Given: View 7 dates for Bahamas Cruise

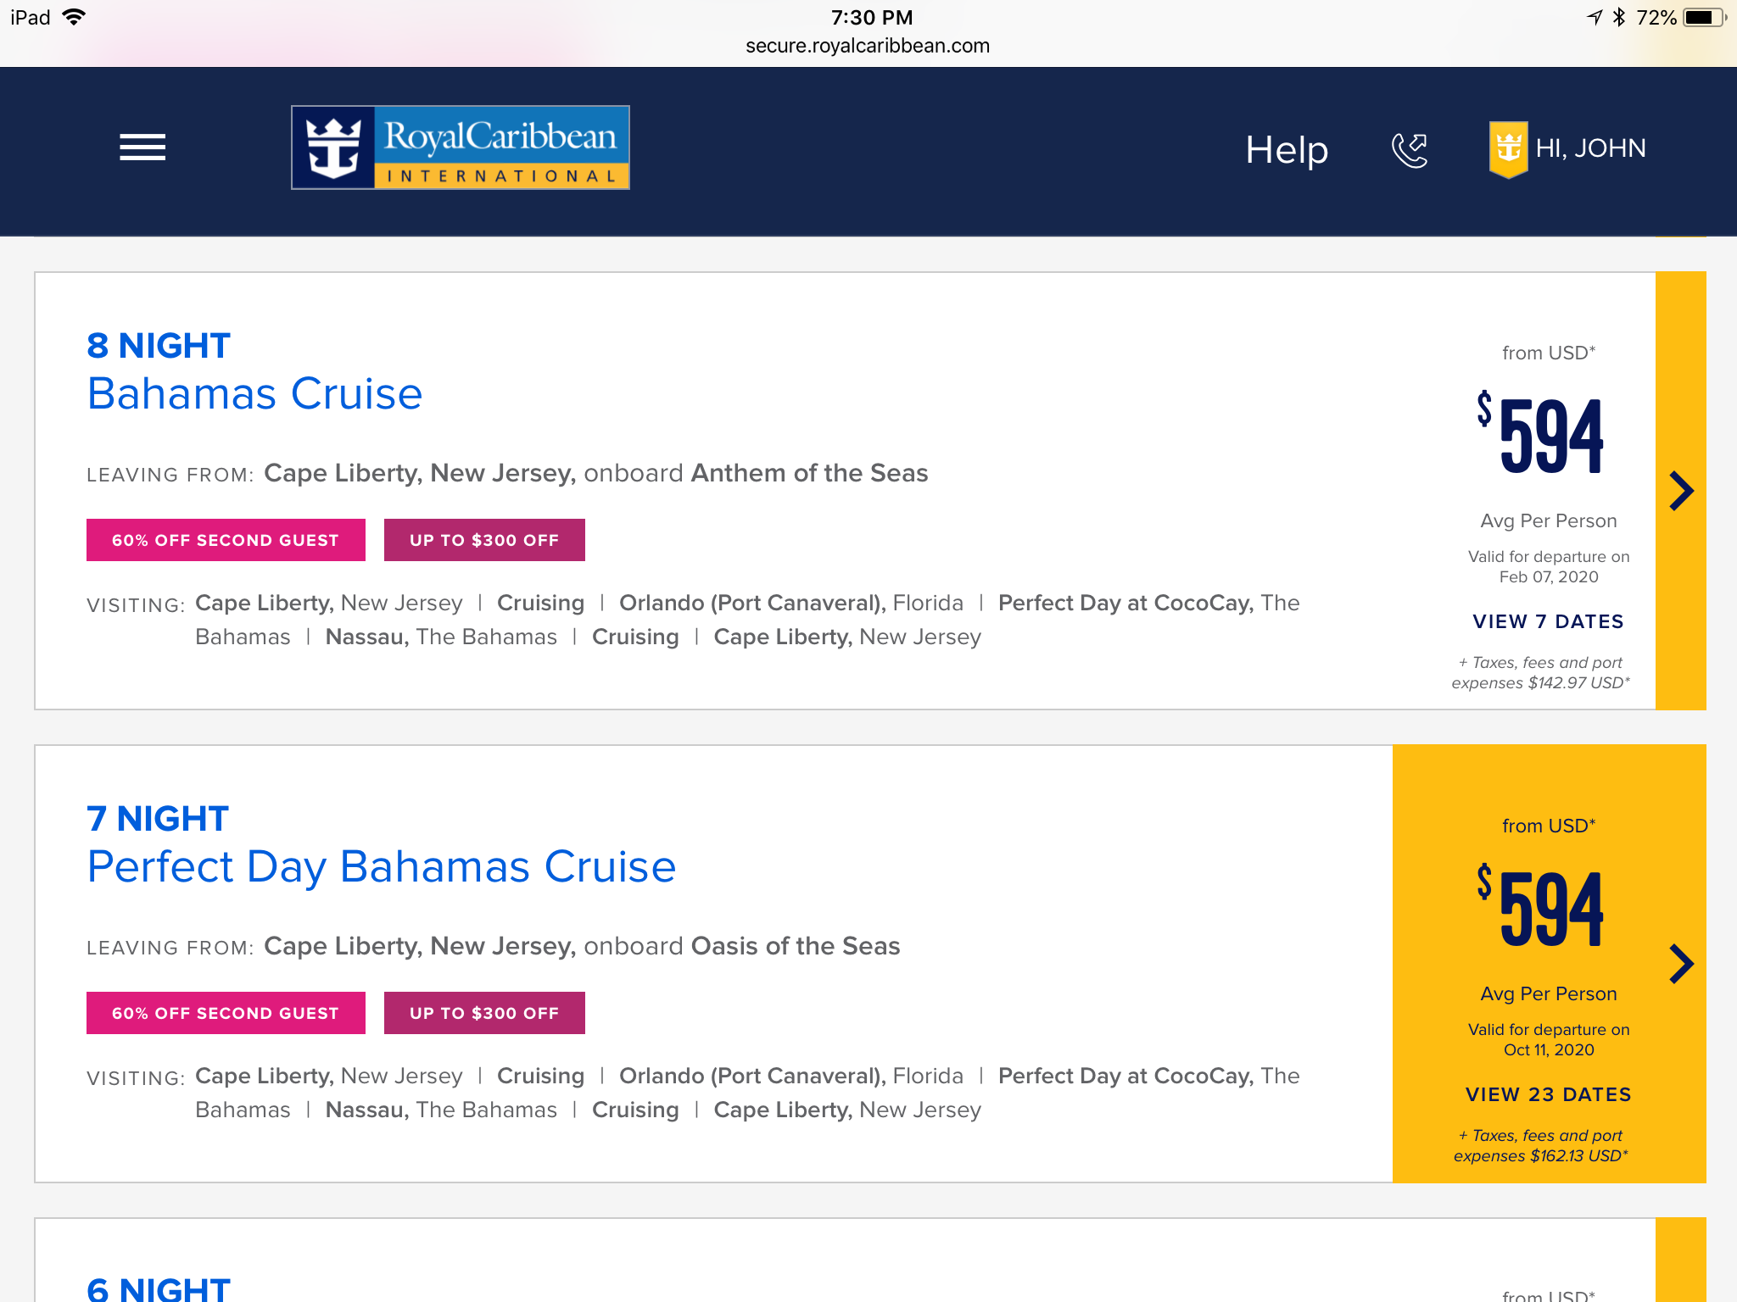Looking at the screenshot, I should (1549, 621).
